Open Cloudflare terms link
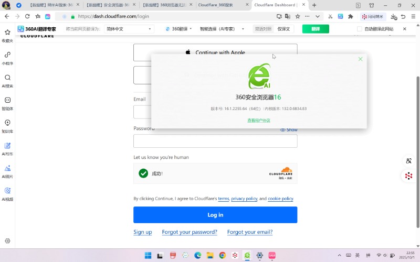Image resolution: width=420 pixels, height=262 pixels. coord(224,199)
